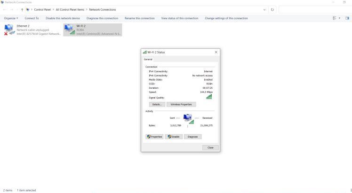Image resolution: width=352 pixels, height=193 pixels.
Task: Click the Refresh icon in address bar
Action: click(272, 10)
